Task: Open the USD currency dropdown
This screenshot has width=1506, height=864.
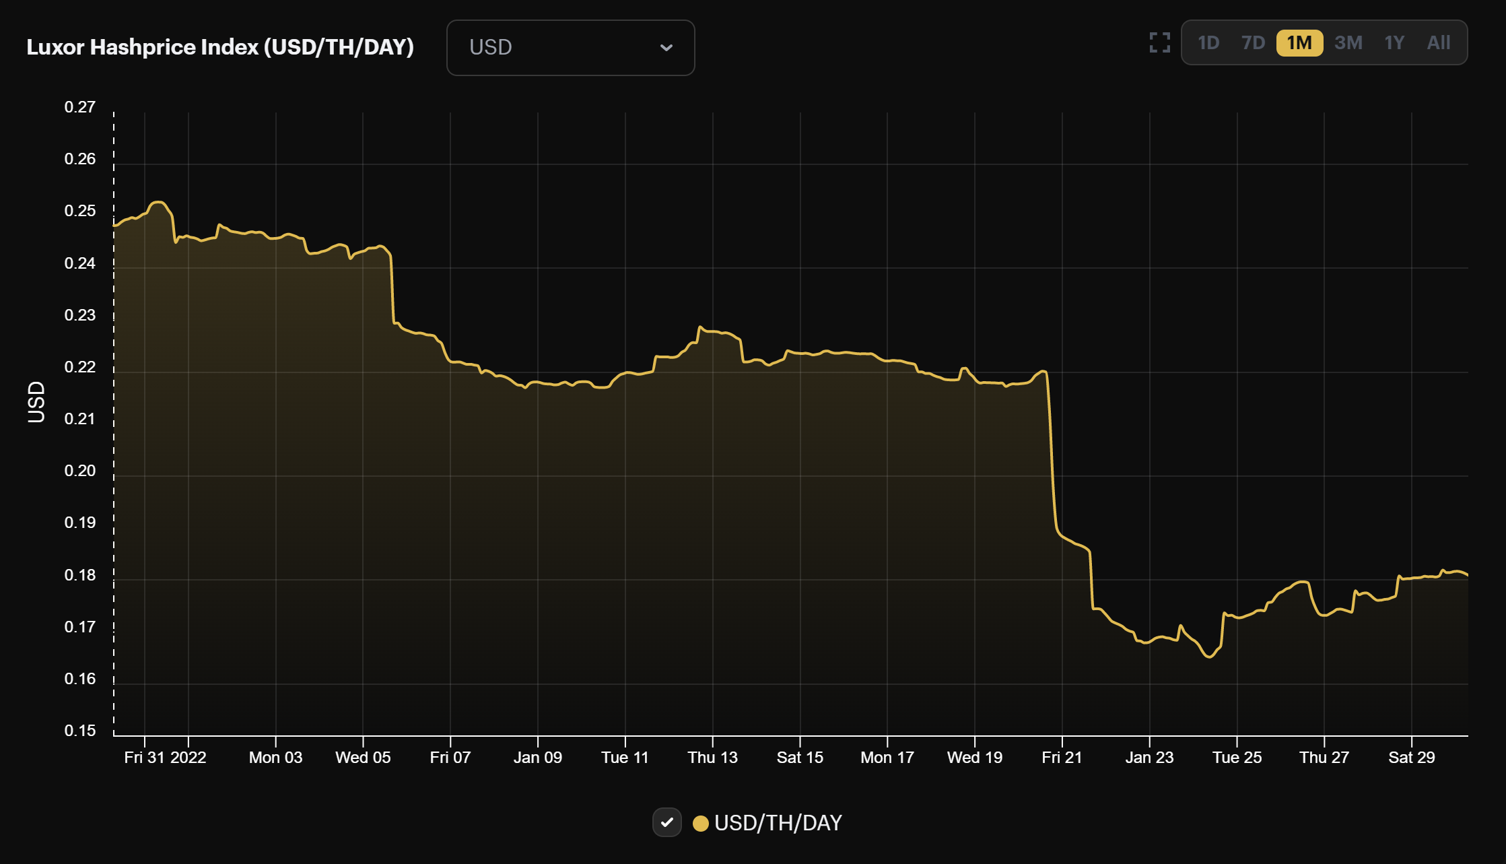Action: [570, 48]
